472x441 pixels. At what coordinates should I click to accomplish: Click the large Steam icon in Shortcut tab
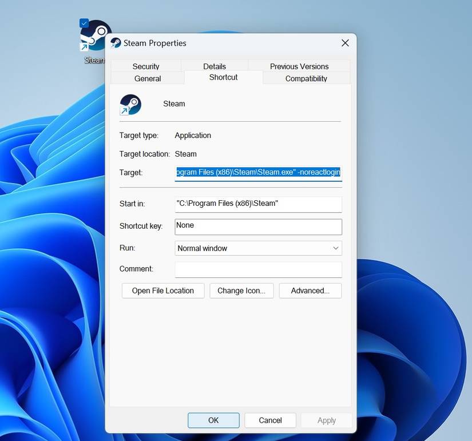(x=130, y=105)
